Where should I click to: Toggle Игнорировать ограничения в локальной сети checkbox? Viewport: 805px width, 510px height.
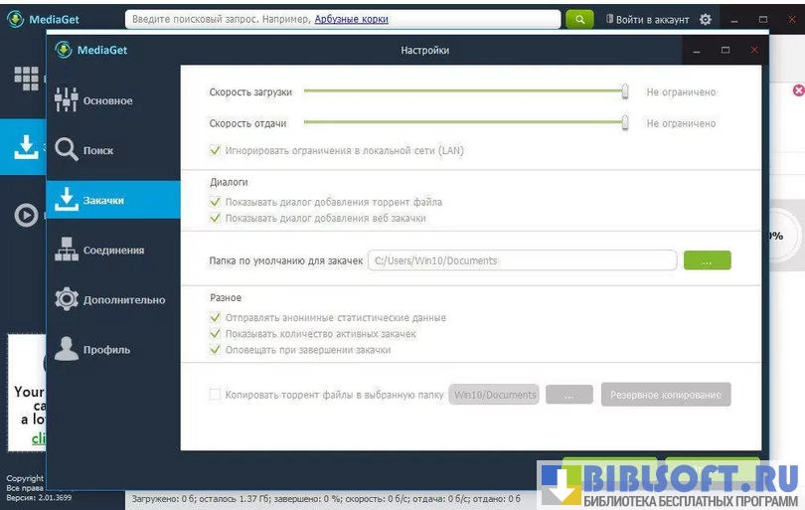215,151
